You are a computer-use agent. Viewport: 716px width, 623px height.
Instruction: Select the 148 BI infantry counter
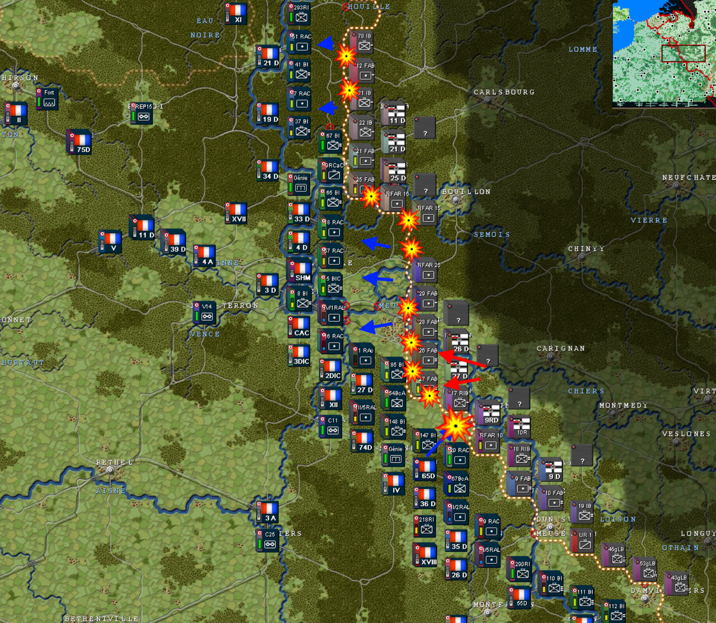pyautogui.click(x=394, y=427)
